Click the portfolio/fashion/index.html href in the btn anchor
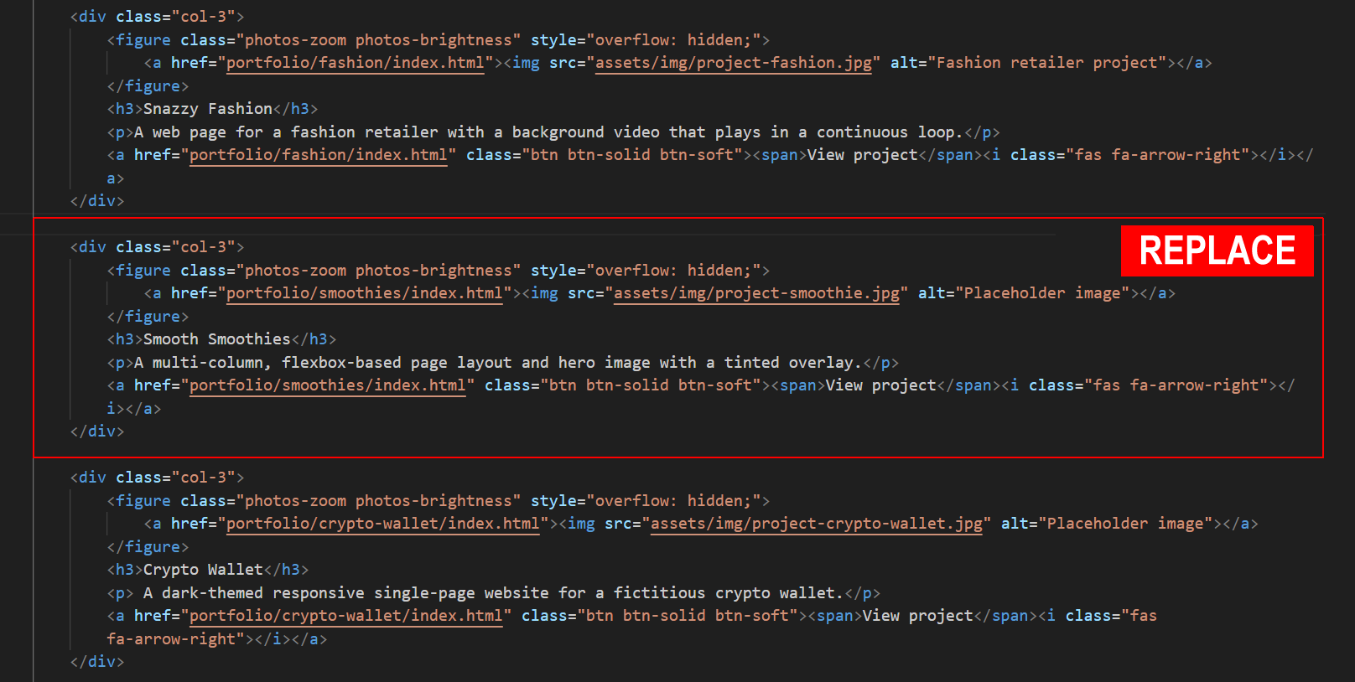 click(319, 155)
